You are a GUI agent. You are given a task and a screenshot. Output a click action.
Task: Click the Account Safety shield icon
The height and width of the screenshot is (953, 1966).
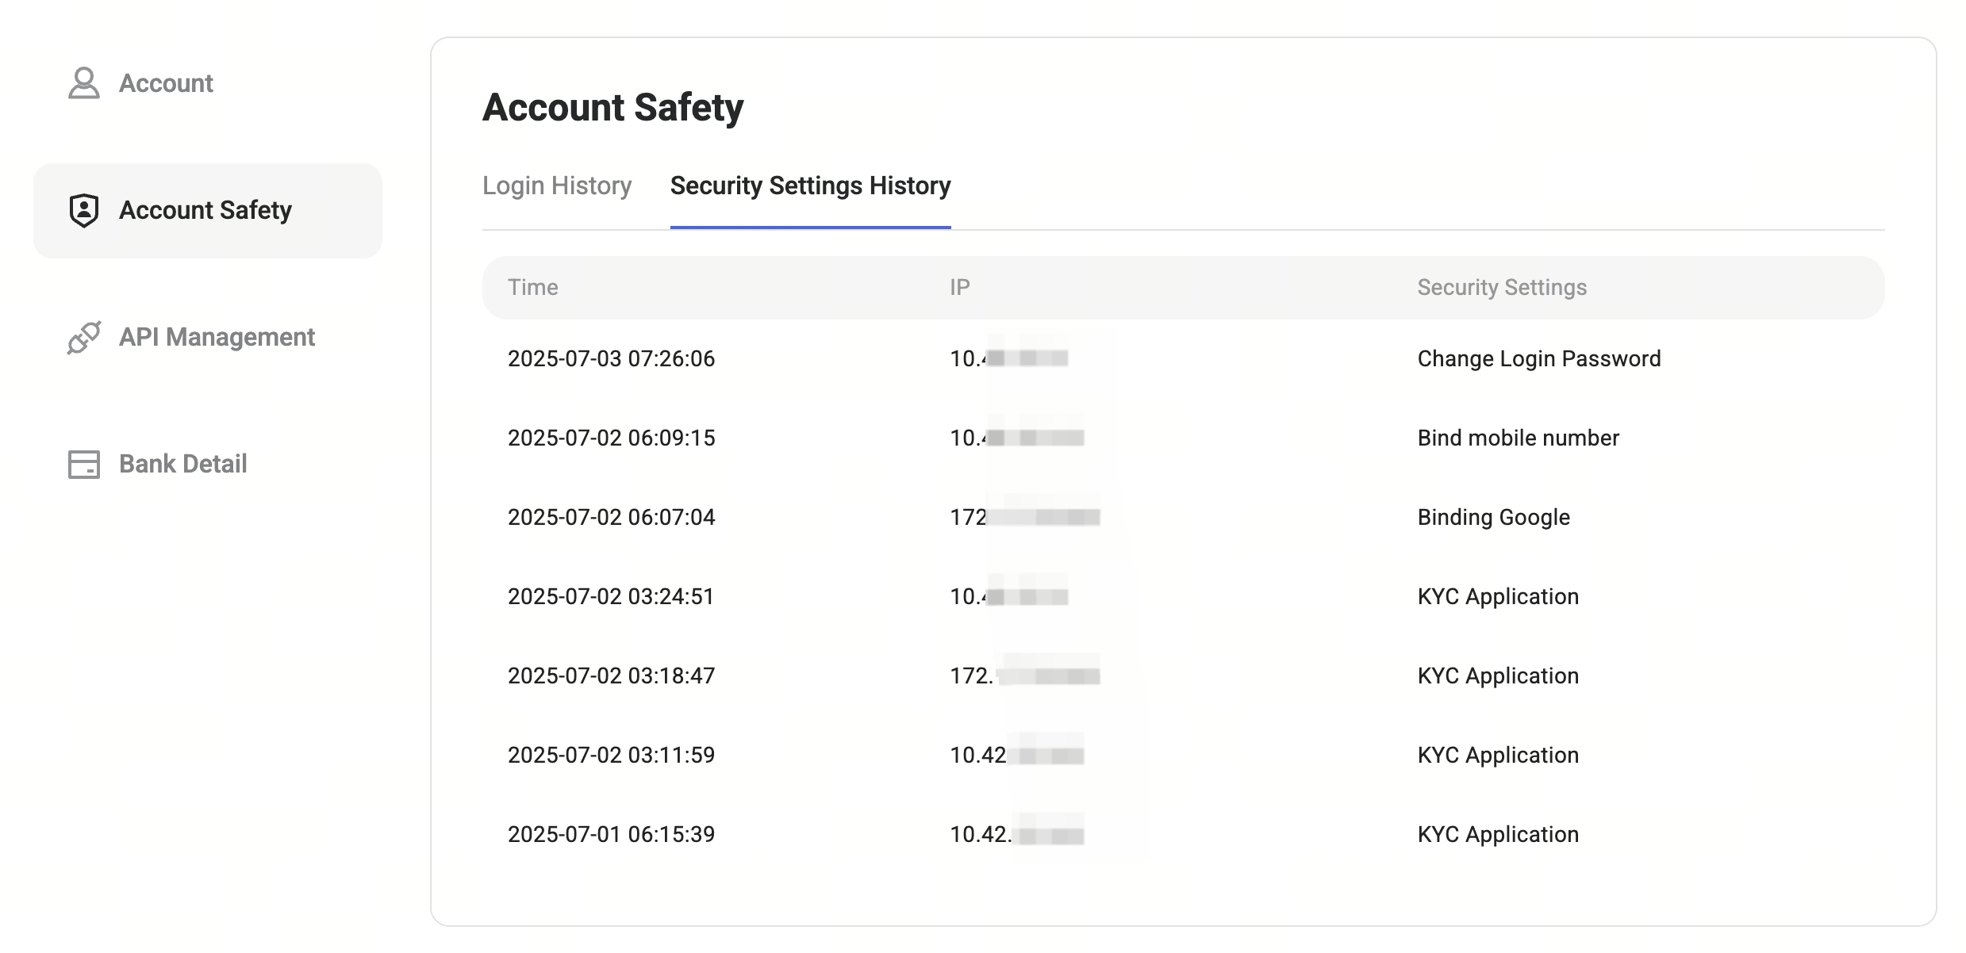84,210
